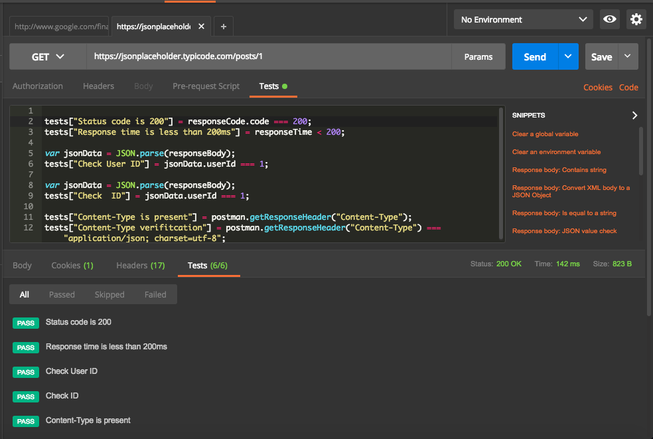Open the greyed-out request Body tab

click(143, 86)
